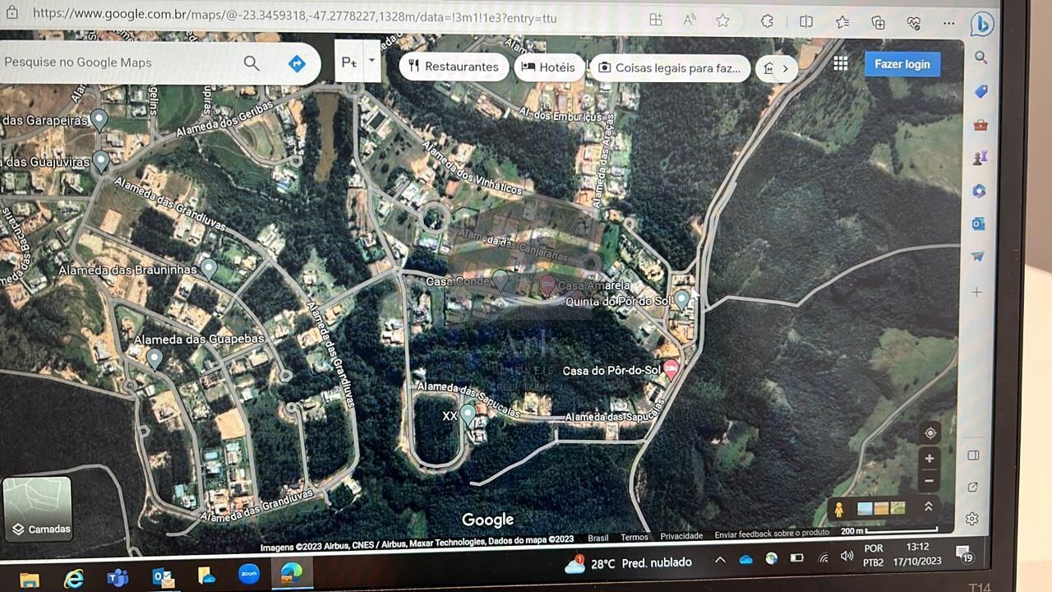Image resolution: width=1052 pixels, height=592 pixels.
Task: Open Zoom from the Windows taskbar
Action: 248,574
